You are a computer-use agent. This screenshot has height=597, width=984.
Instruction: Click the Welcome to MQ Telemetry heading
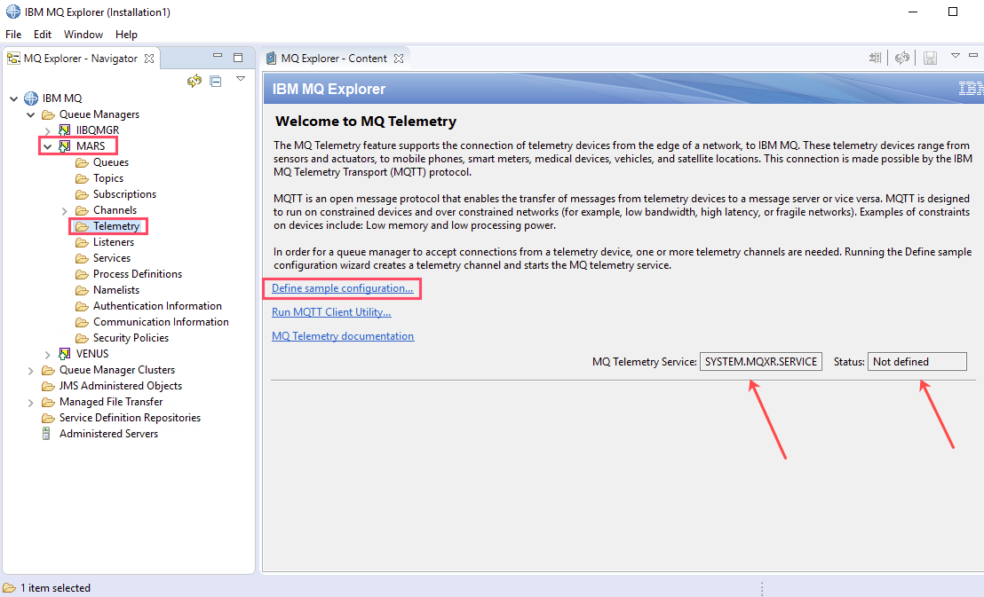(x=366, y=122)
